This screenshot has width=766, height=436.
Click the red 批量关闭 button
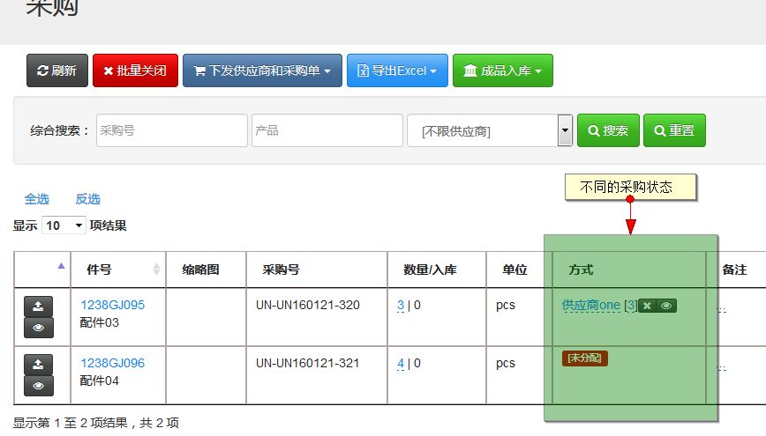pyautogui.click(x=135, y=70)
